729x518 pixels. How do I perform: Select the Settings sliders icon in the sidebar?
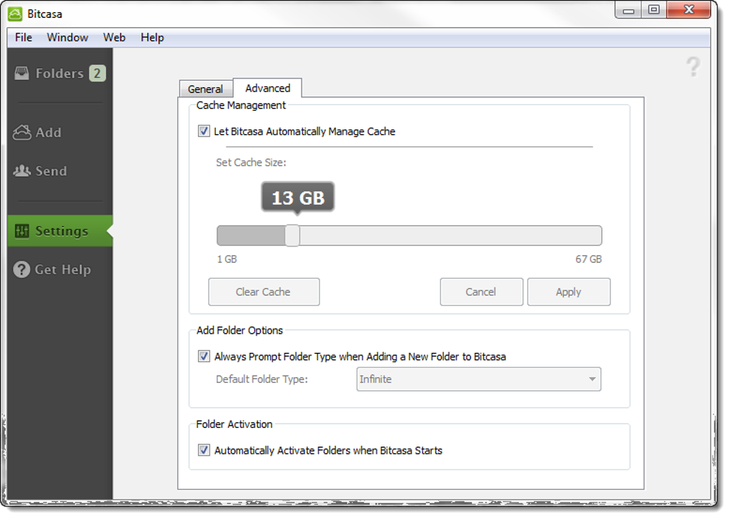(x=22, y=231)
